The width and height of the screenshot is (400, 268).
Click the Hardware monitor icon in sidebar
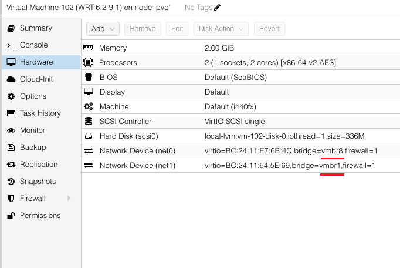click(11, 62)
